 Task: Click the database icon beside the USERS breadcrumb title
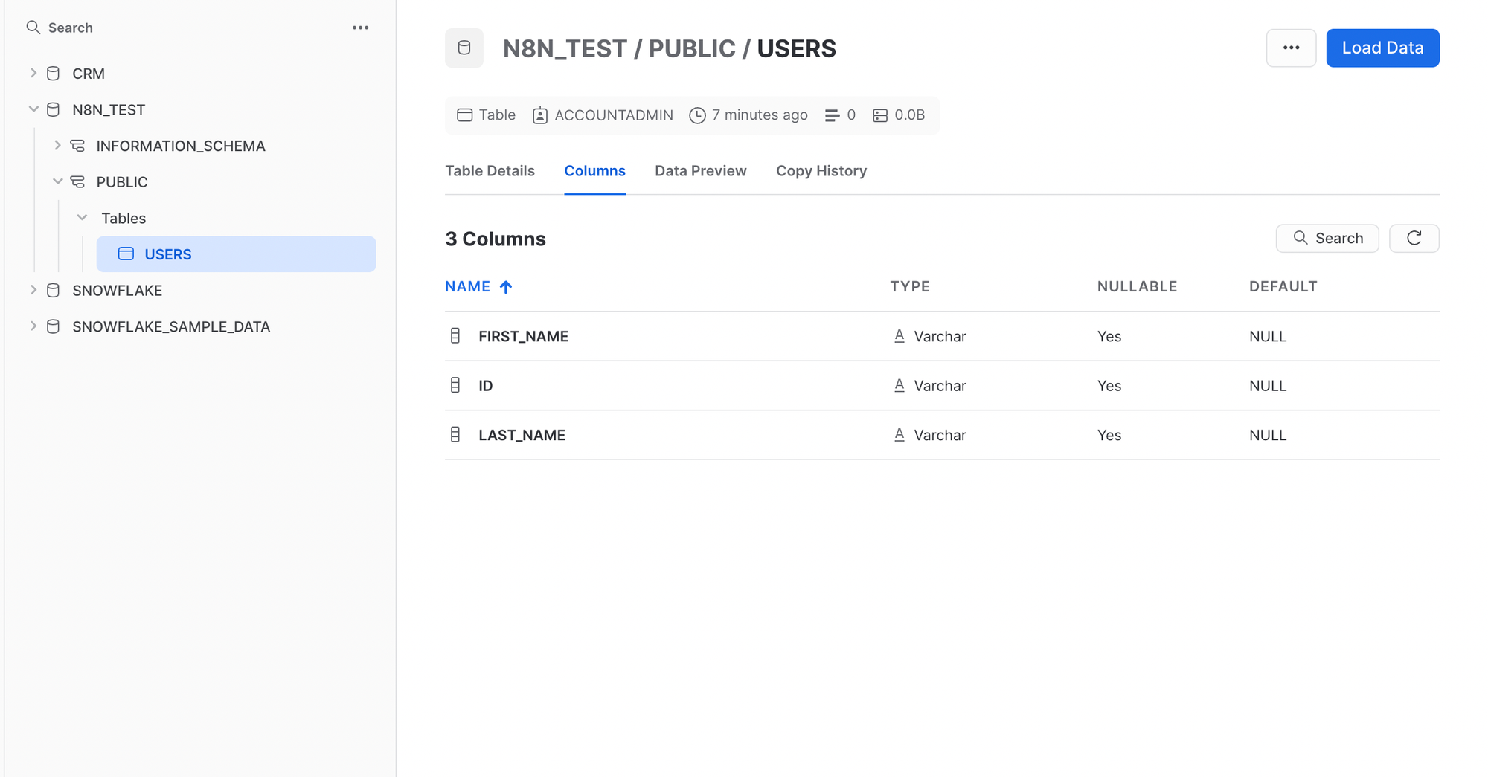coord(464,48)
